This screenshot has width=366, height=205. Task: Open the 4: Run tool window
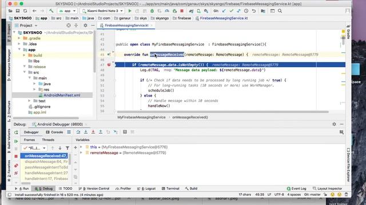point(22,188)
